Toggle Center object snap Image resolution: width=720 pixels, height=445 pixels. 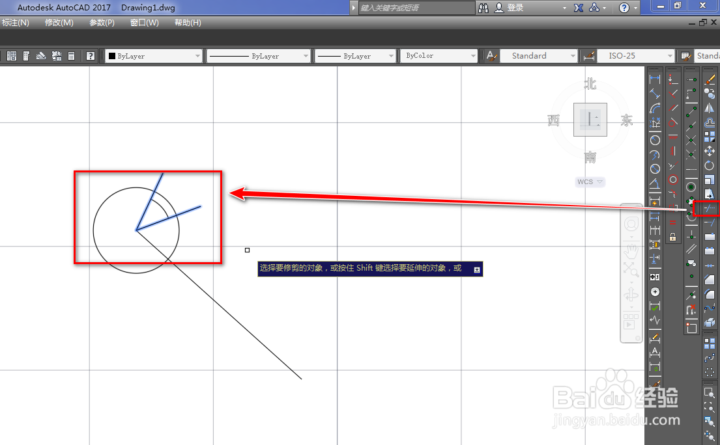691,187
